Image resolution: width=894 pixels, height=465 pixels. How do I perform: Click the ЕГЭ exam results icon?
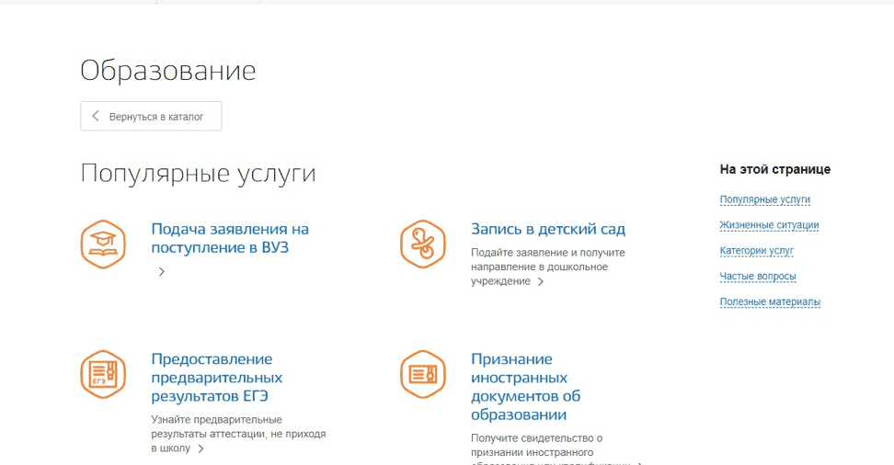tap(102, 373)
